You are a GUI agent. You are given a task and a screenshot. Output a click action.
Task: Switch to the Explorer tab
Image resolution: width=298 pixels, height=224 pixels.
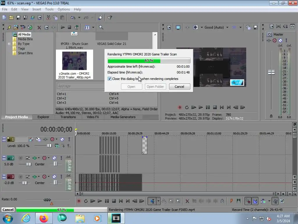point(43,117)
